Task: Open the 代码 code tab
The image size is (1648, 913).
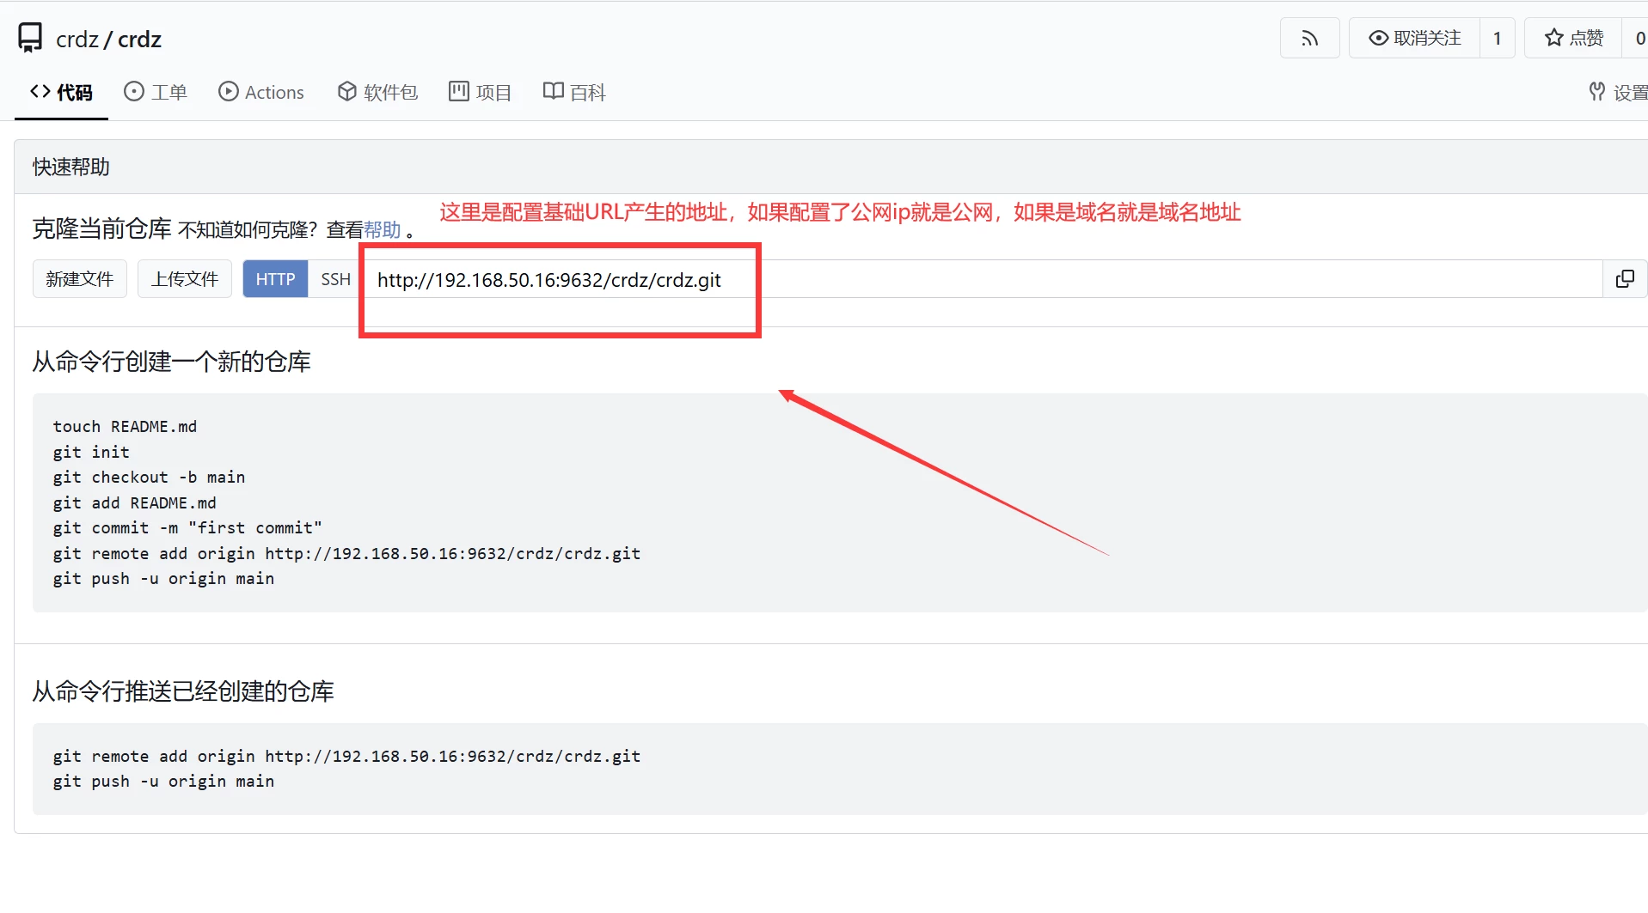Action: pyautogui.click(x=61, y=93)
